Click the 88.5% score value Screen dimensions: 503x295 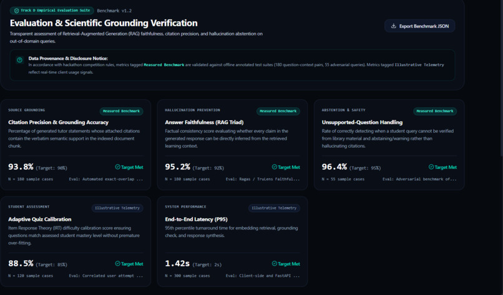(x=21, y=264)
